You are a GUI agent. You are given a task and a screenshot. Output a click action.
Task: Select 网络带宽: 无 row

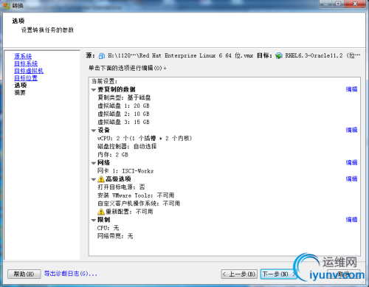click(115, 236)
